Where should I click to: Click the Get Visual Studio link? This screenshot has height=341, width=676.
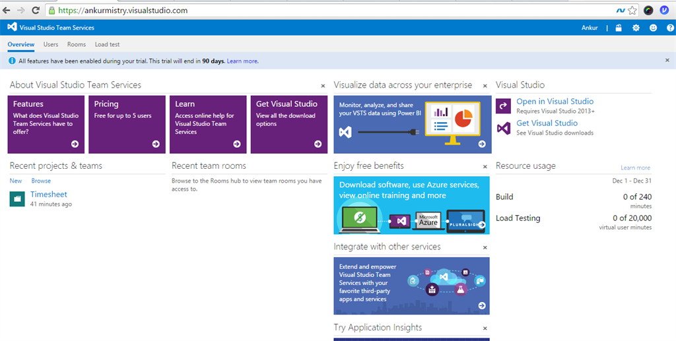pos(547,123)
